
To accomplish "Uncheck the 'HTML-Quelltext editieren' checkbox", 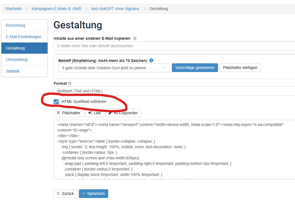I will 56,102.
